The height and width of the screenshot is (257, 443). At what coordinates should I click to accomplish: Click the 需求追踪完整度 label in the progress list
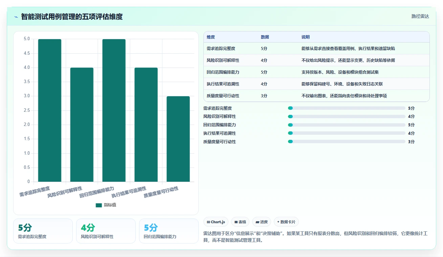(x=218, y=108)
